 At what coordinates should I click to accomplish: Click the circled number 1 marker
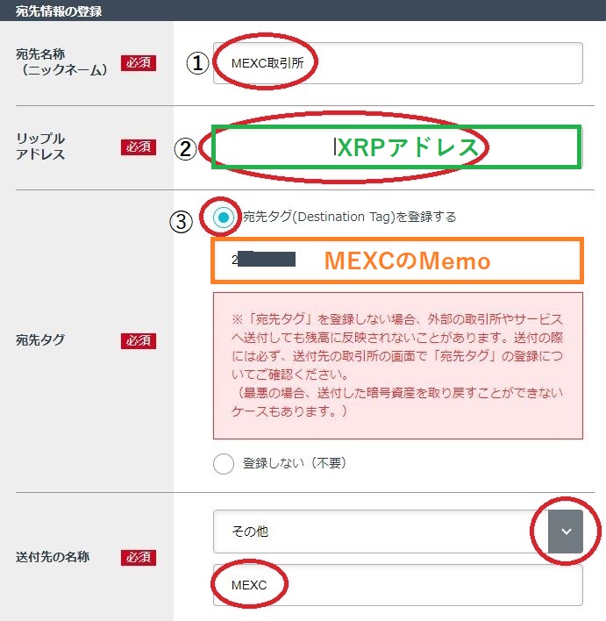[x=197, y=63]
